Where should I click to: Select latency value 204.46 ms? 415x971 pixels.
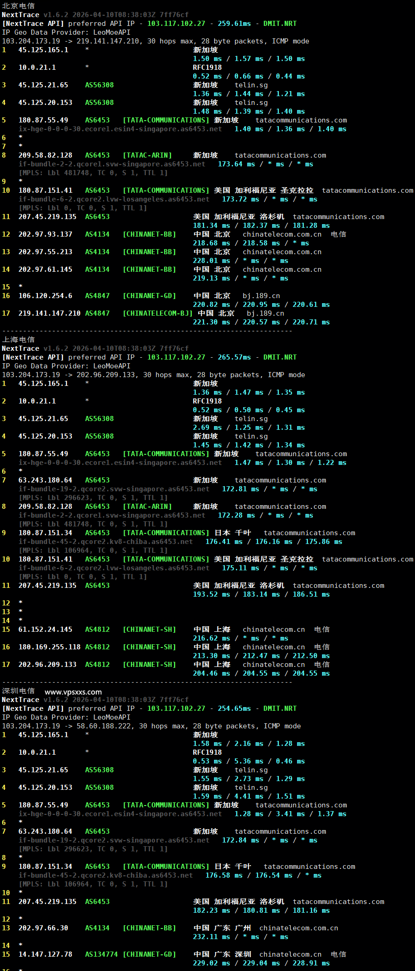(211, 673)
